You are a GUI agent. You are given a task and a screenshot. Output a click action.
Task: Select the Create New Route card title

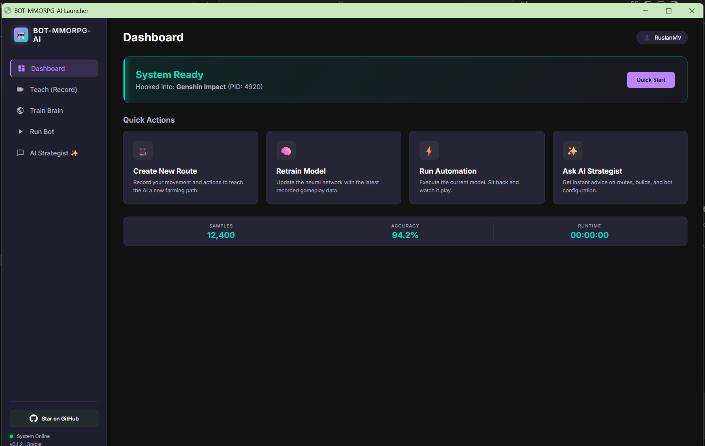click(165, 171)
